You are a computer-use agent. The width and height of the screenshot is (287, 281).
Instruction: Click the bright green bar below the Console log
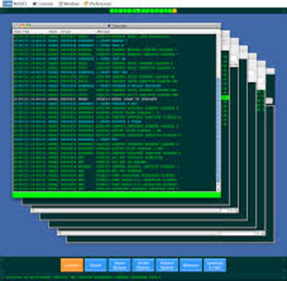pos(116,195)
